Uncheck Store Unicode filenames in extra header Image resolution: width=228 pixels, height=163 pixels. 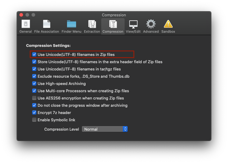click(x=34, y=62)
